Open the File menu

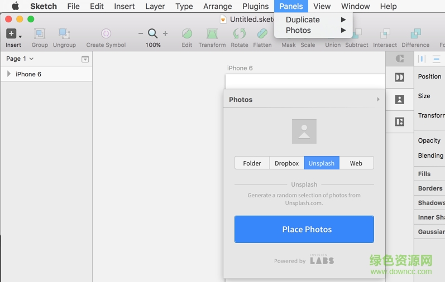click(x=73, y=6)
